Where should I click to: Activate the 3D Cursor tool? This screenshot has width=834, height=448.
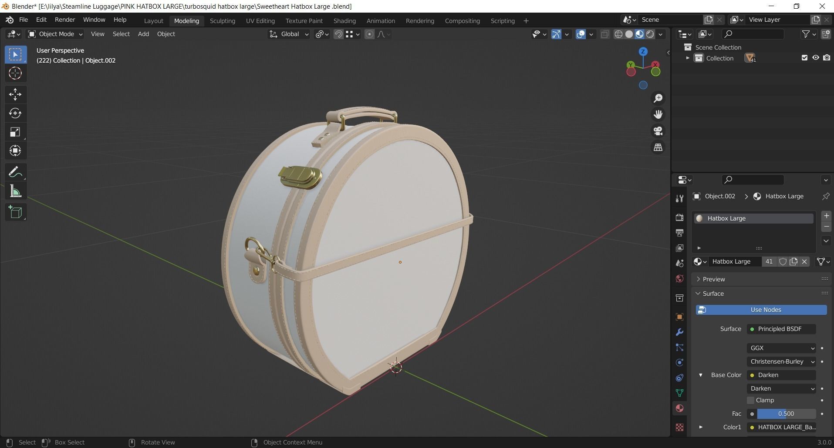click(15, 73)
